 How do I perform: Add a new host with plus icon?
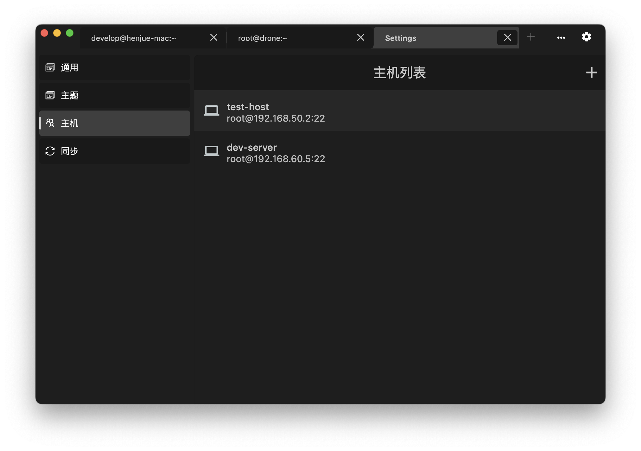click(x=591, y=73)
